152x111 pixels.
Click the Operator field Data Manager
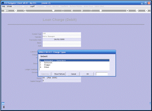(x=62, y=37)
